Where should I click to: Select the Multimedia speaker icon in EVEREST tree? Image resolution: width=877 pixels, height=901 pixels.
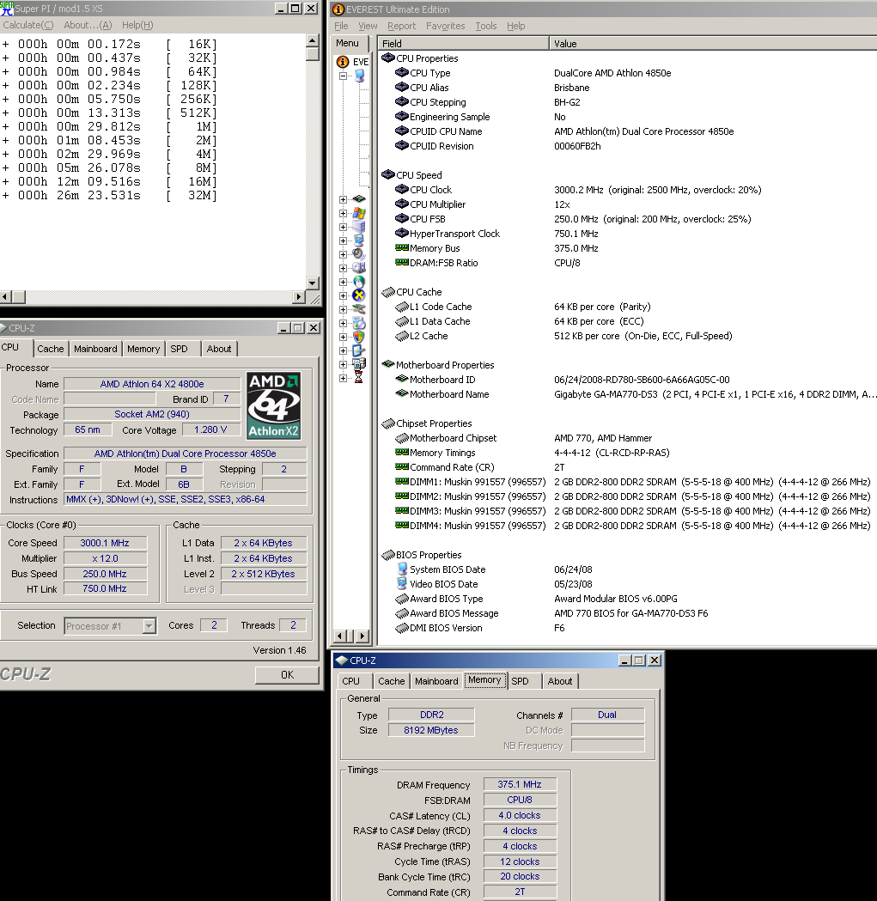[x=359, y=254]
